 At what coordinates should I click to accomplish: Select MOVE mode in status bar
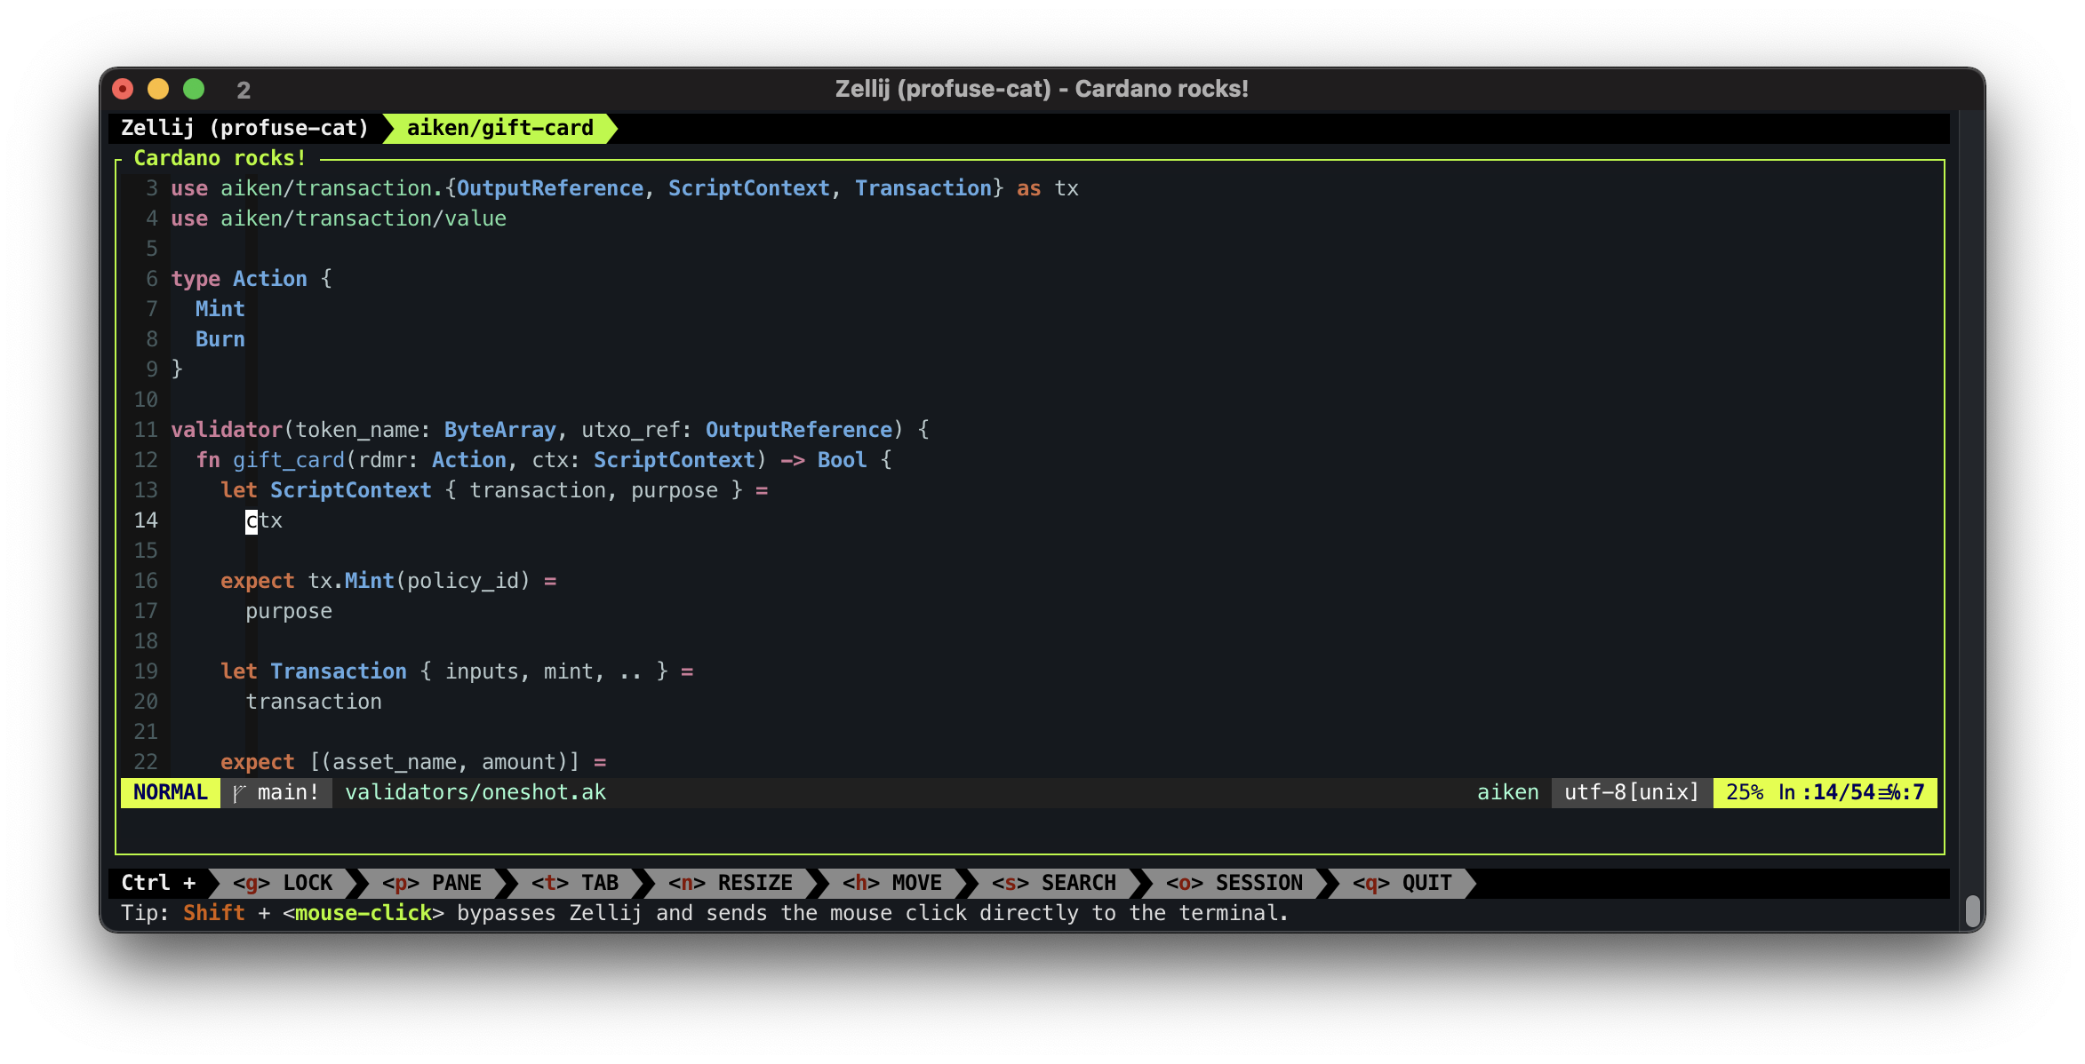891,883
